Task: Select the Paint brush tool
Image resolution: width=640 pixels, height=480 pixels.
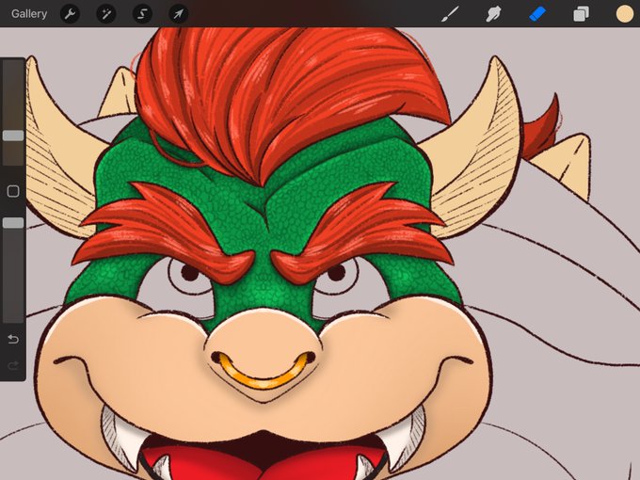Action: click(450, 14)
